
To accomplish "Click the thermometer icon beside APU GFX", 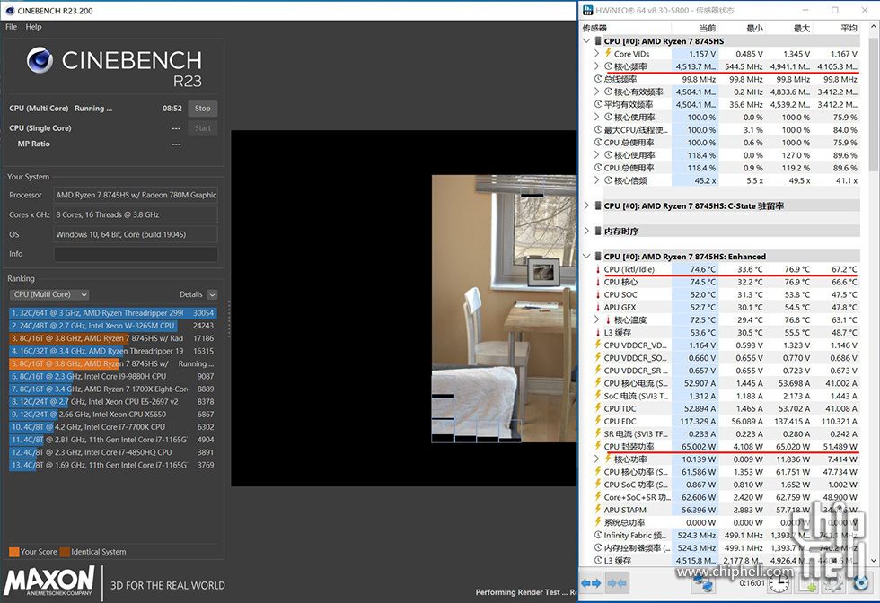I will [x=598, y=308].
